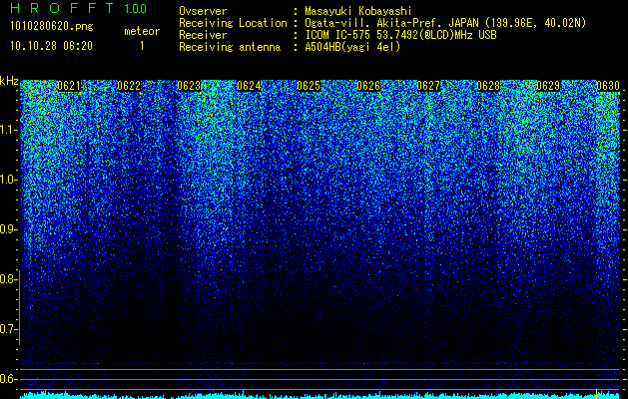Click the Receiving antenna label
Image resolution: width=628 pixels, height=399 pixels.
[x=230, y=47]
